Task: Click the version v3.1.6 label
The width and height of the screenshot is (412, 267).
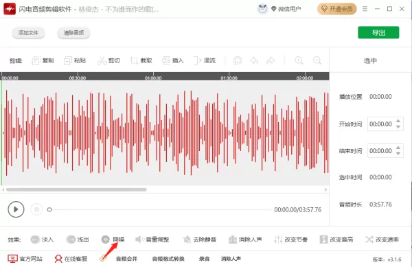Action: (x=387, y=259)
